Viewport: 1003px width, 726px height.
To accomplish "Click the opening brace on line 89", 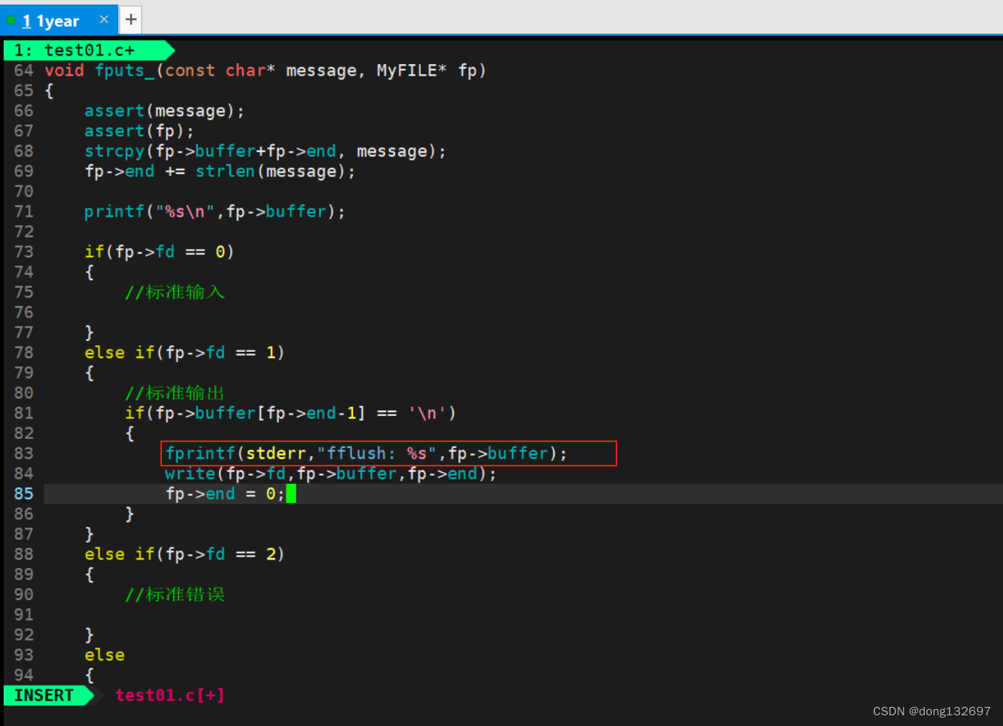I will click(89, 574).
